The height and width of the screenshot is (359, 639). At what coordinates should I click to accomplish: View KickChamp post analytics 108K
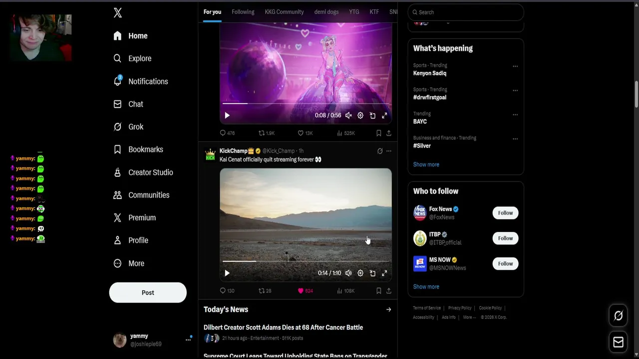(346, 291)
